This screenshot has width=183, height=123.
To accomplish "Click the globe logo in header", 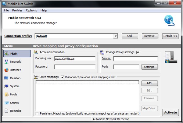I will [x=170, y=21].
